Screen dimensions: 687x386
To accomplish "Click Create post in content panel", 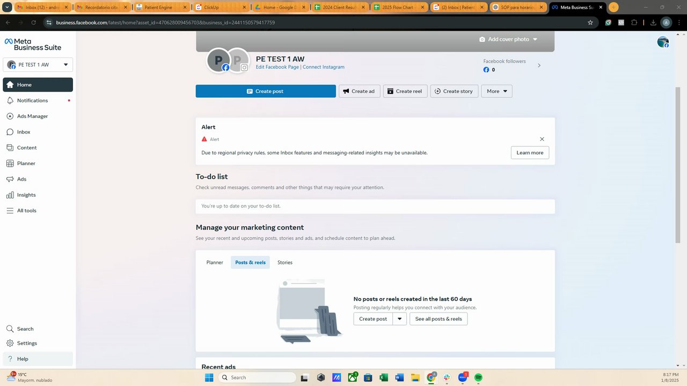I will tap(373, 319).
